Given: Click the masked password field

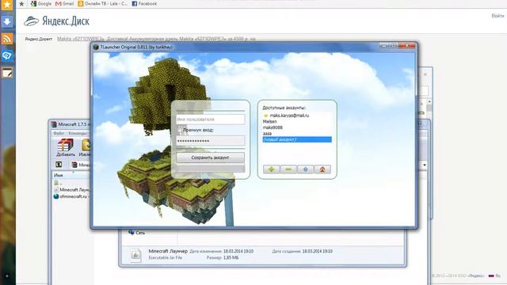Looking at the screenshot, I should pyautogui.click(x=211, y=141).
